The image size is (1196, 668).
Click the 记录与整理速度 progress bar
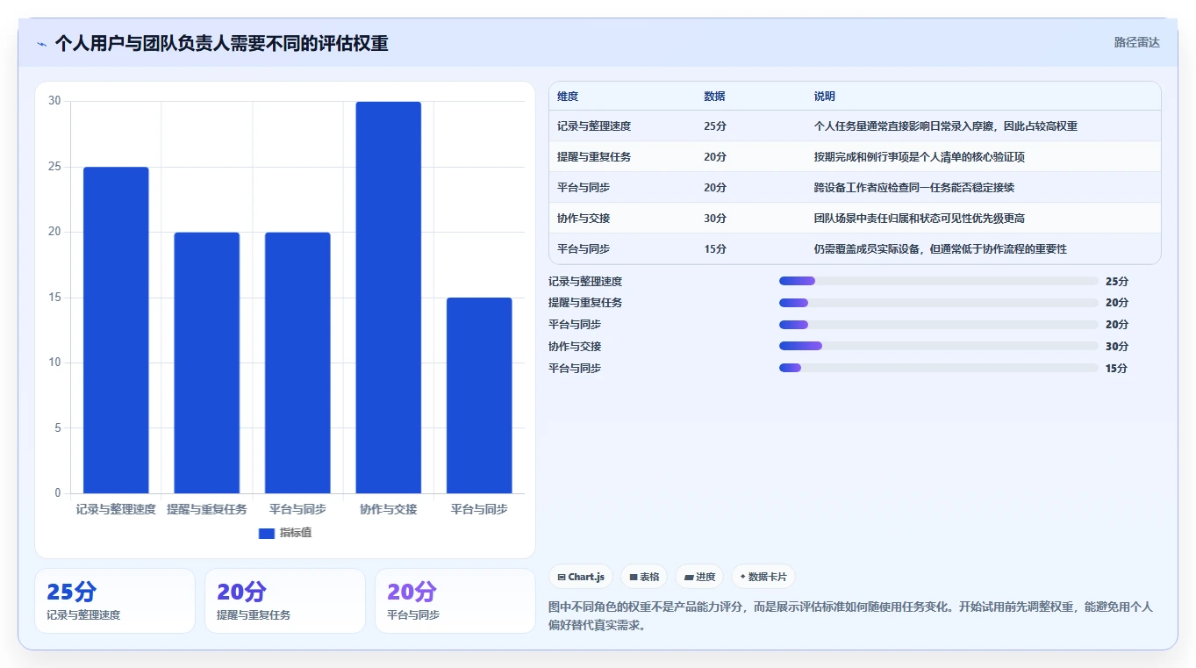click(939, 281)
